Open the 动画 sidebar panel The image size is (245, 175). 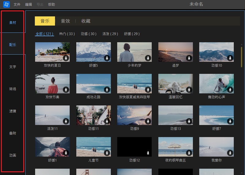point(13,155)
